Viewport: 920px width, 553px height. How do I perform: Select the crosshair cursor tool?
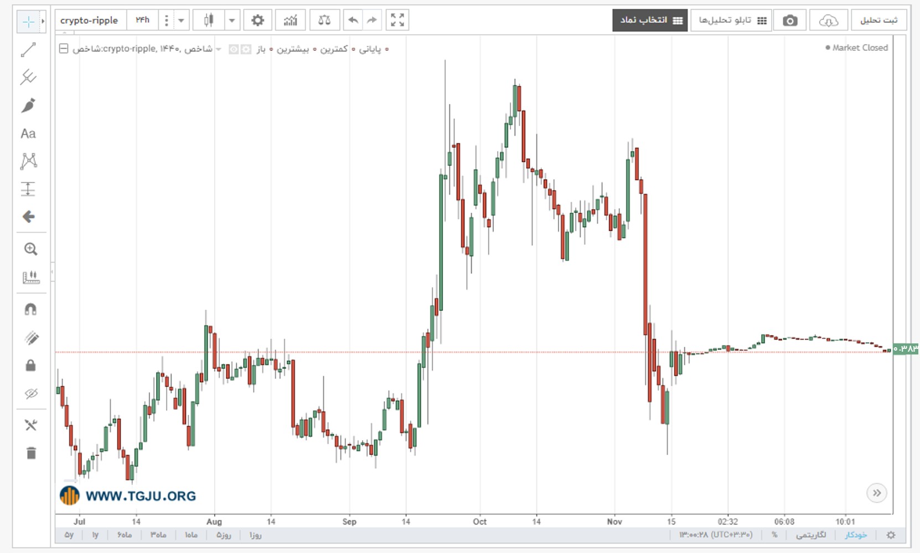(28, 22)
